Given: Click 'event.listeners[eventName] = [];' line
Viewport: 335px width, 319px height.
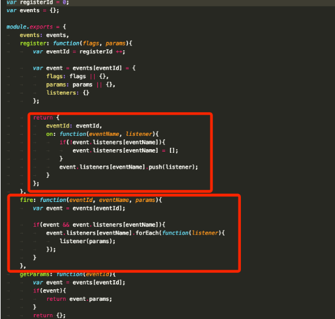Looking at the screenshot, I should click(125, 151).
